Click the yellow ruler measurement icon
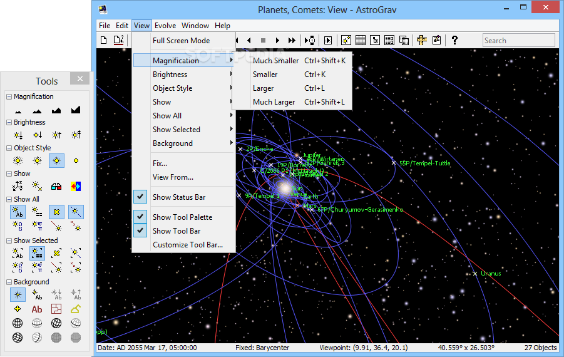Image resolution: width=564 pixels, height=357 pixels. point(422,40)
